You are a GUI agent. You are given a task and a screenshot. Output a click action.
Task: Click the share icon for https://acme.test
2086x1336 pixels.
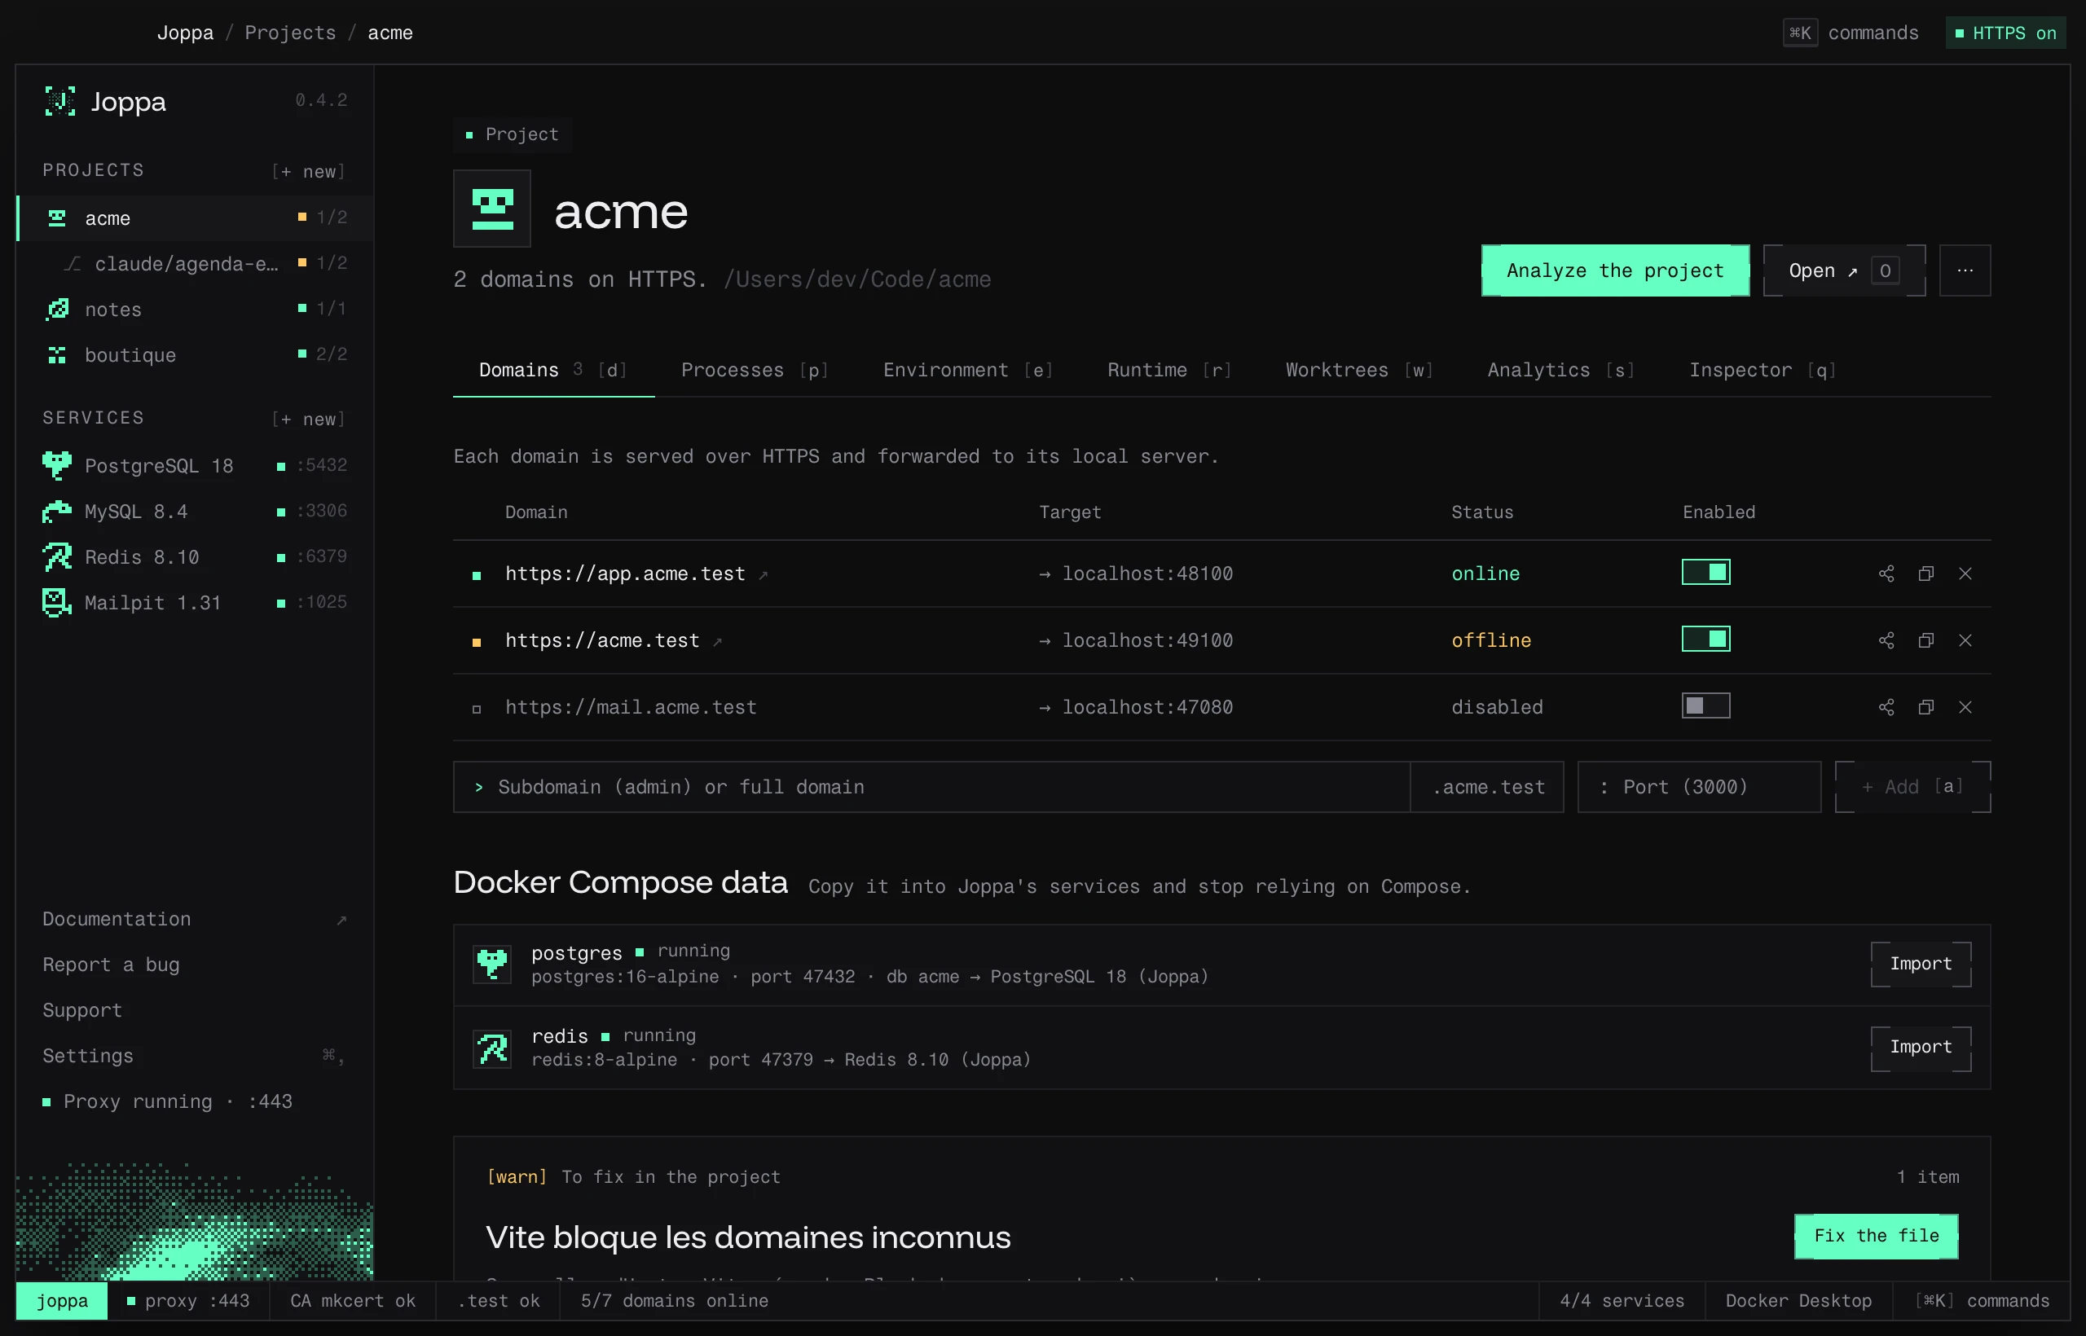pos(1886,640)
